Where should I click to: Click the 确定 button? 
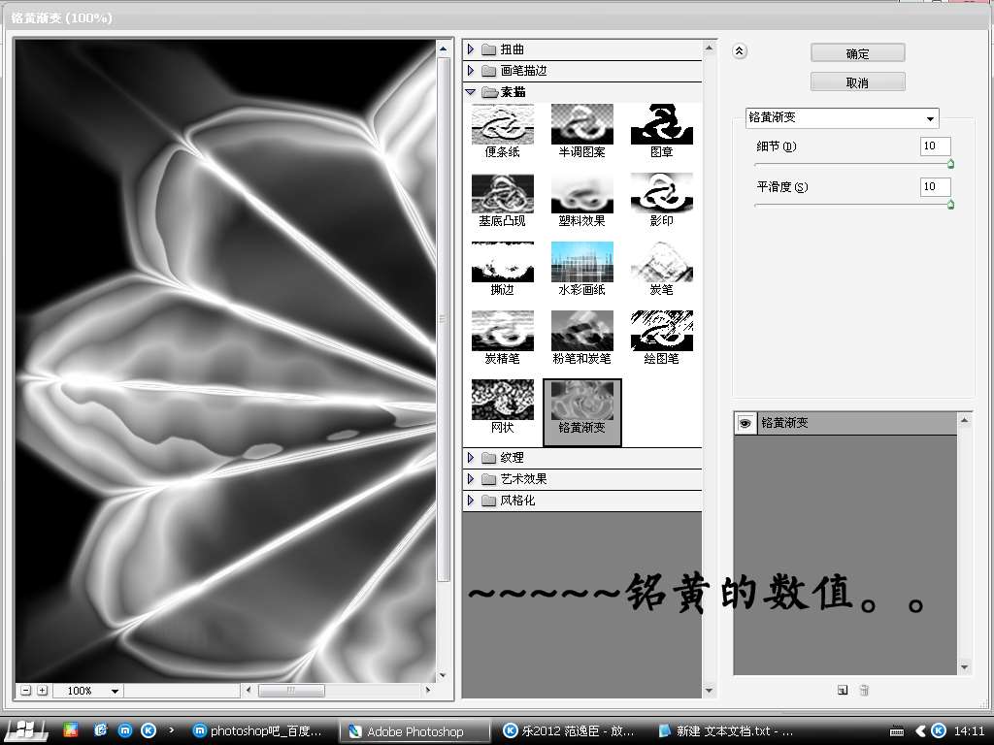(x=857, y=53)
